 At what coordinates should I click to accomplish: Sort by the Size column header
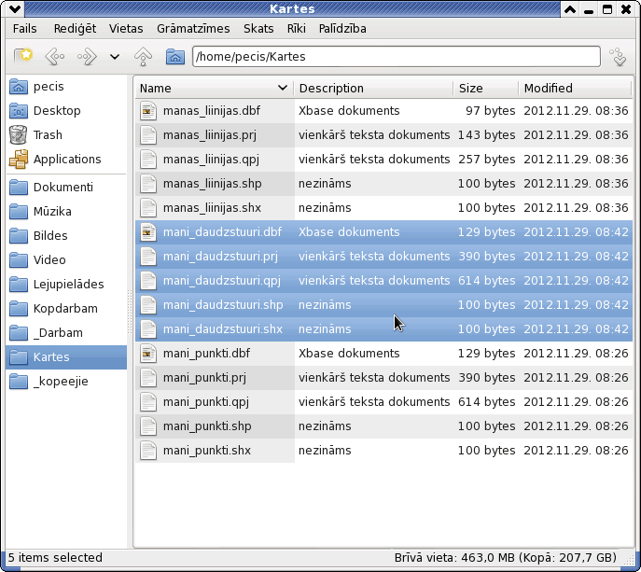486,88
